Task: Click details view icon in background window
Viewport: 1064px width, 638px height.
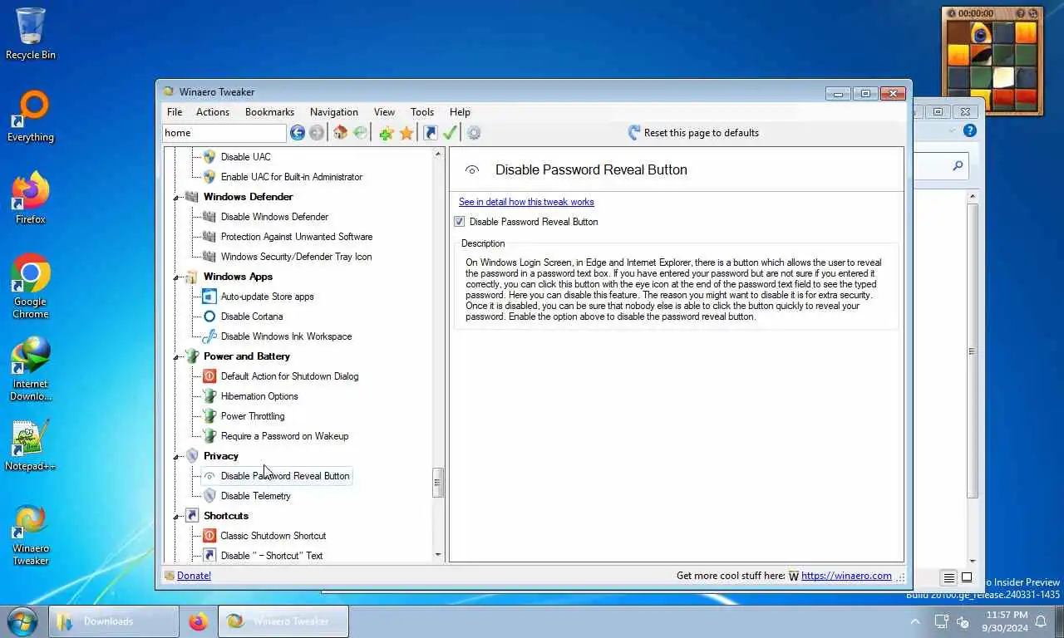Action: [x=948, y=577]
